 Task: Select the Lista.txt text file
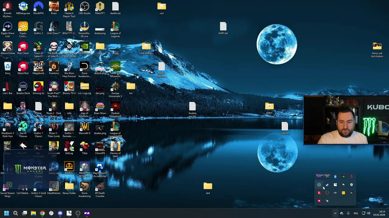(285, 128)
